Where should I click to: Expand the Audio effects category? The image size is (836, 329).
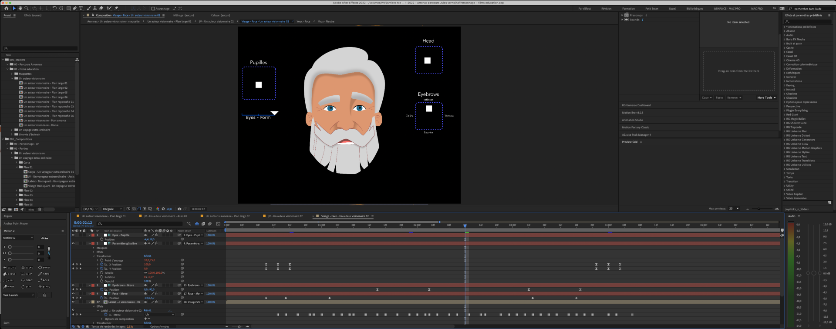click(x=785, y=35)
